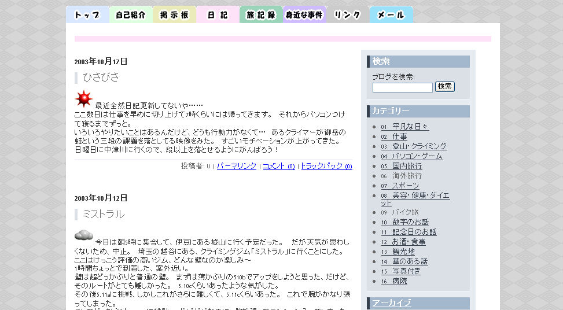
Task: Select category 01 平凡な日々
Action: coord(404,127)
